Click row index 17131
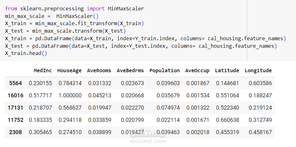 pyautogui.click(x=15, y=108)
